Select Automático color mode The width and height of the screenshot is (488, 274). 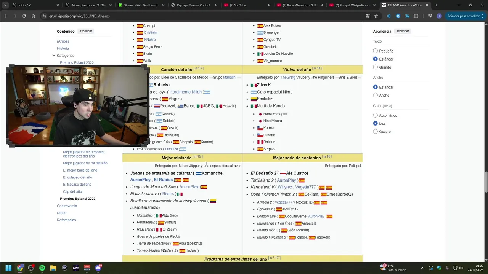(x=376, y=115)
